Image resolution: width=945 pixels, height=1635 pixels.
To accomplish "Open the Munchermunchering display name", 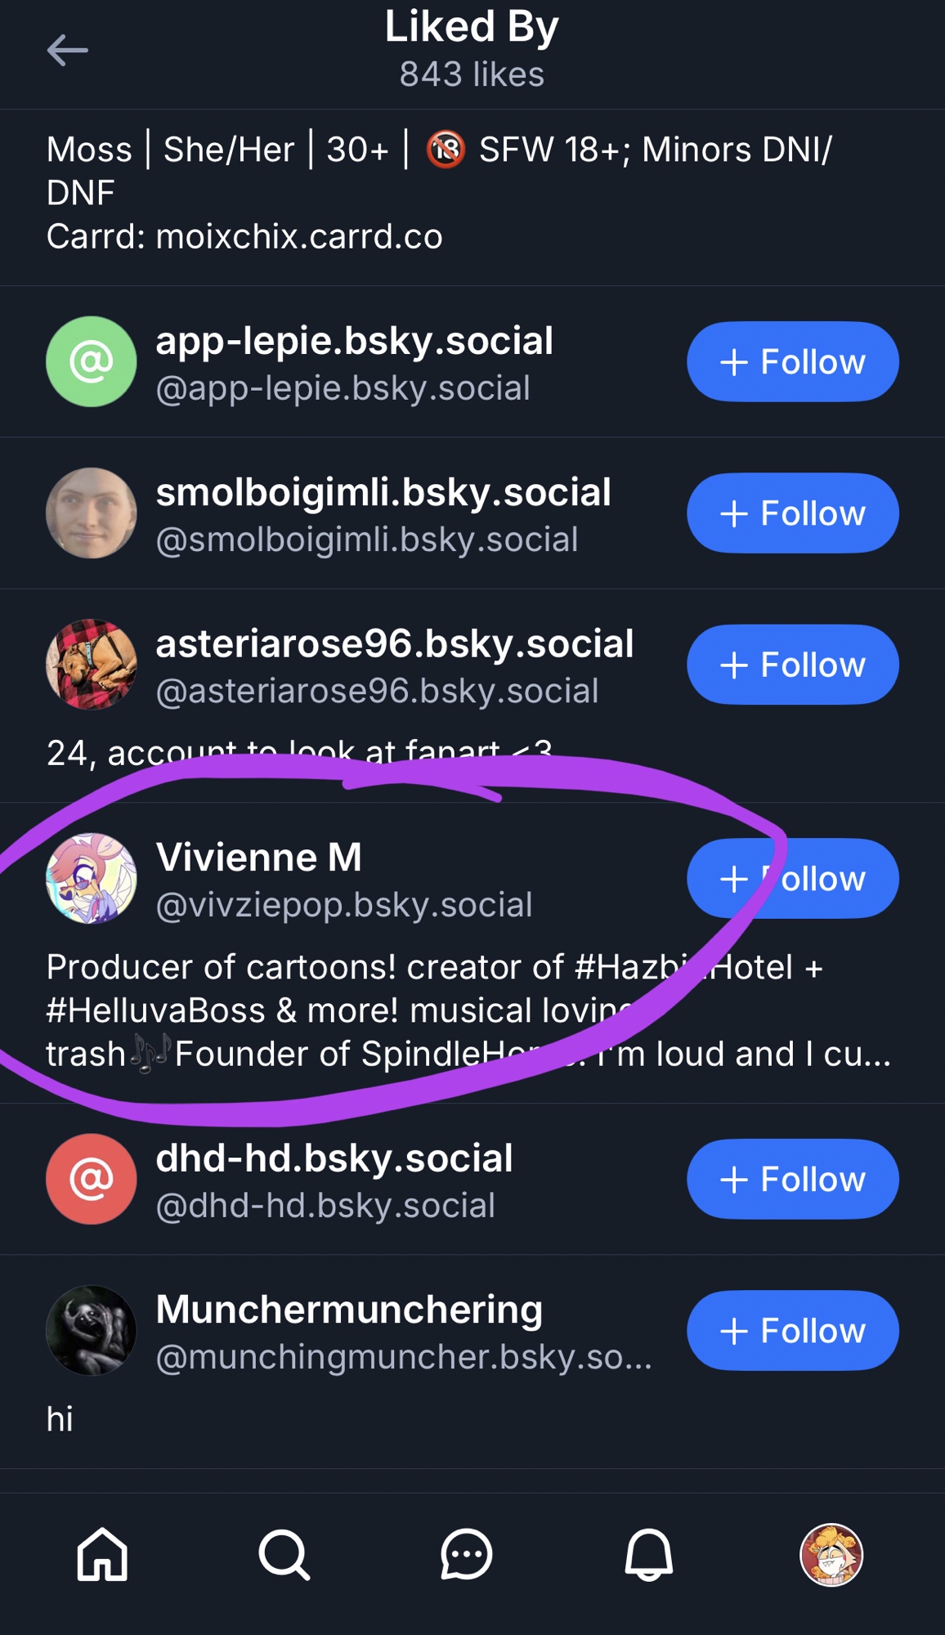I will point(349,1310).
